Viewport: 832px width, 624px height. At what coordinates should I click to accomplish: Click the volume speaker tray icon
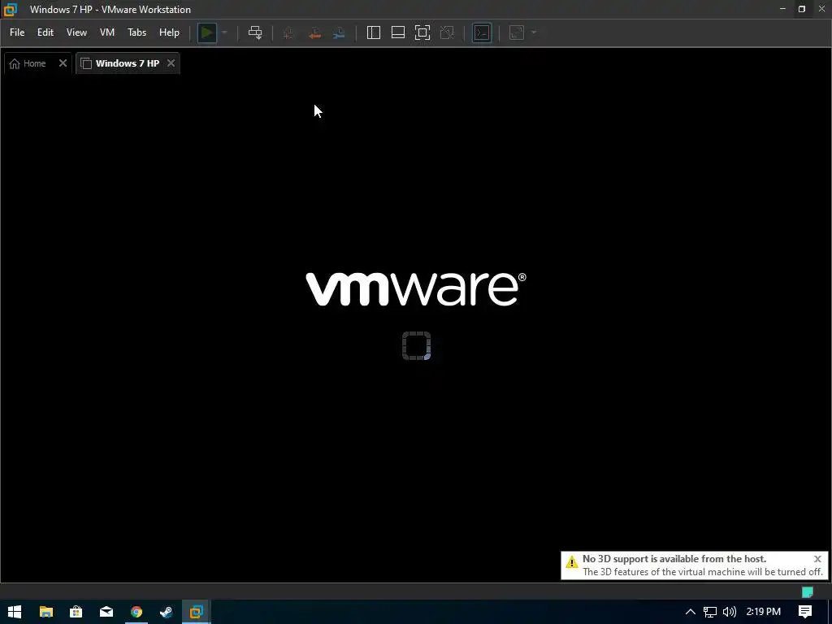click(x=730, y=612)
